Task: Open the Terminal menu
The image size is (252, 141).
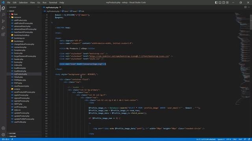Action: pos(53,3)
